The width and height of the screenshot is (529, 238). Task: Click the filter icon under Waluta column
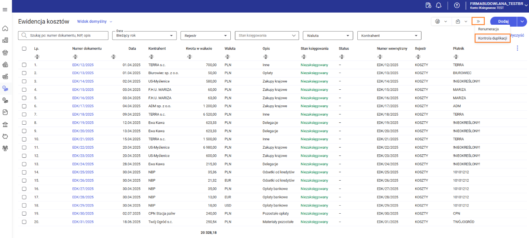(x=227, y=57)
